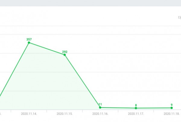This screenshot has width=181, height=122.
Task: Click the green shaded area under the line
Action: [45, 84]
